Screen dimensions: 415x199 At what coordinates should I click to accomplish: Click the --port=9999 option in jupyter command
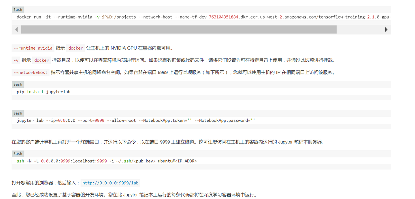coord(91,121)
